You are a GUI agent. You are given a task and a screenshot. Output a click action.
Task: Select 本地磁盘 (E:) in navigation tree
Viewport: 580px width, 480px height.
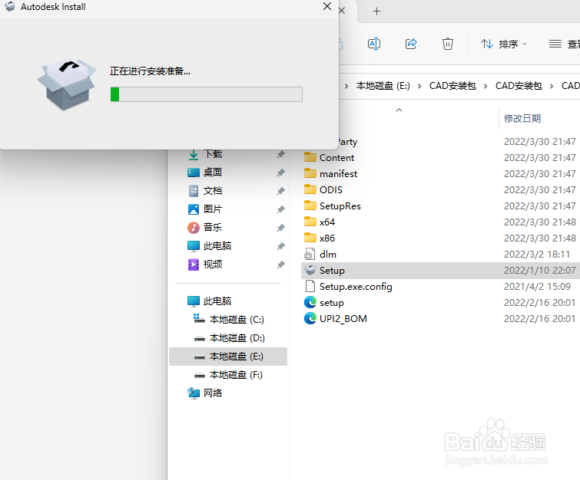pyautogui.click(x=228, y=357)
